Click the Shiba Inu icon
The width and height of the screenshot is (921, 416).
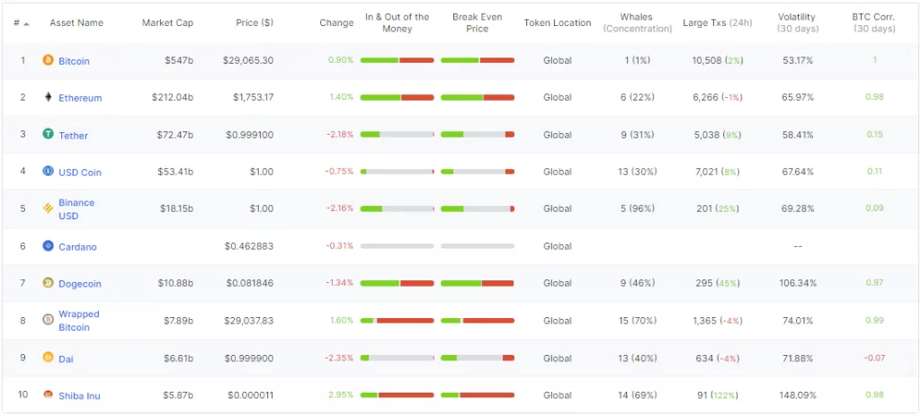(x=49, y=394)
